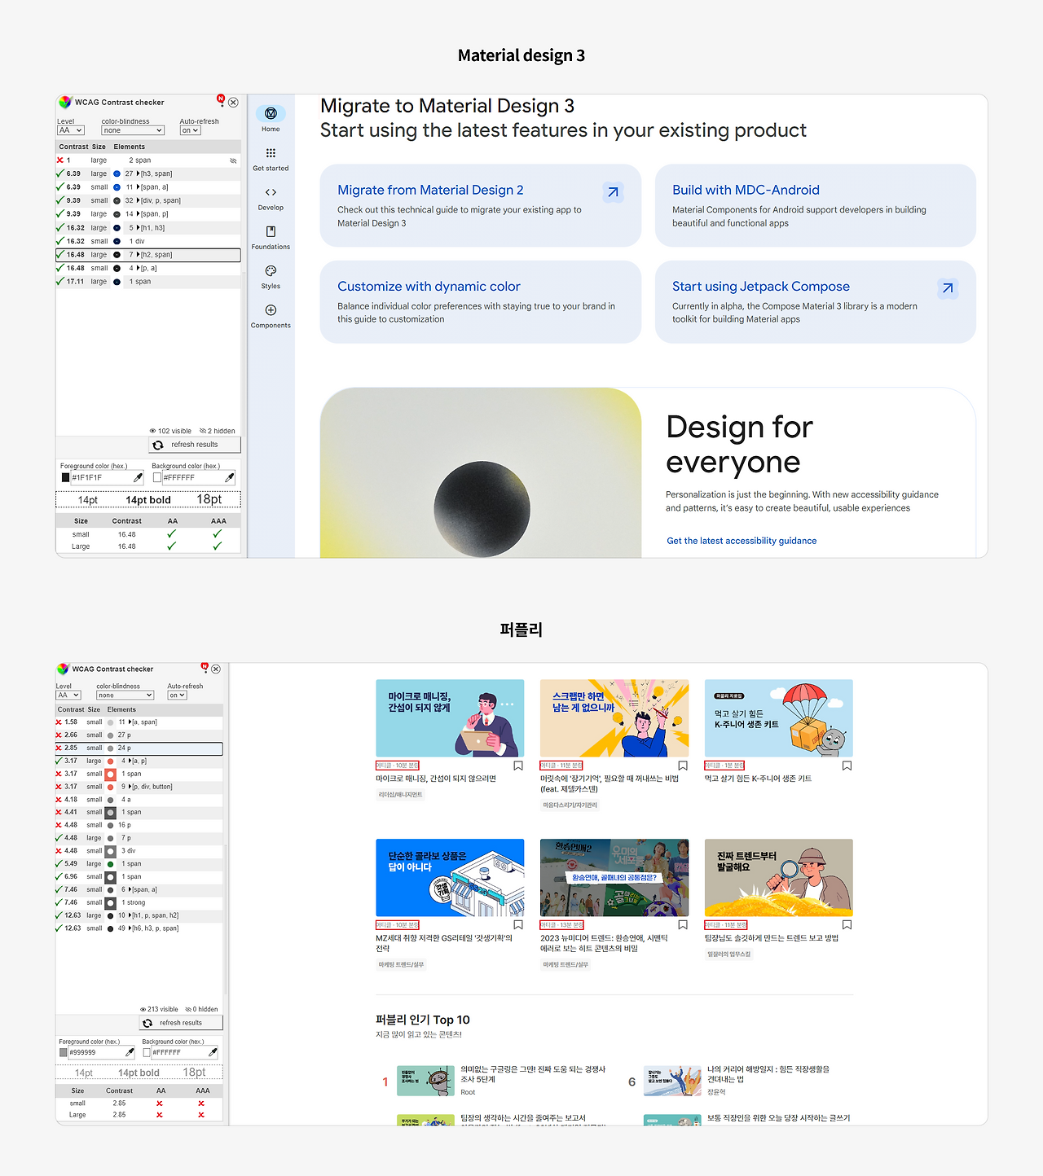Select the 5.49 large 1 span row
The height and width of the screenshot is (1176, 1043).
tap(139, 864)
